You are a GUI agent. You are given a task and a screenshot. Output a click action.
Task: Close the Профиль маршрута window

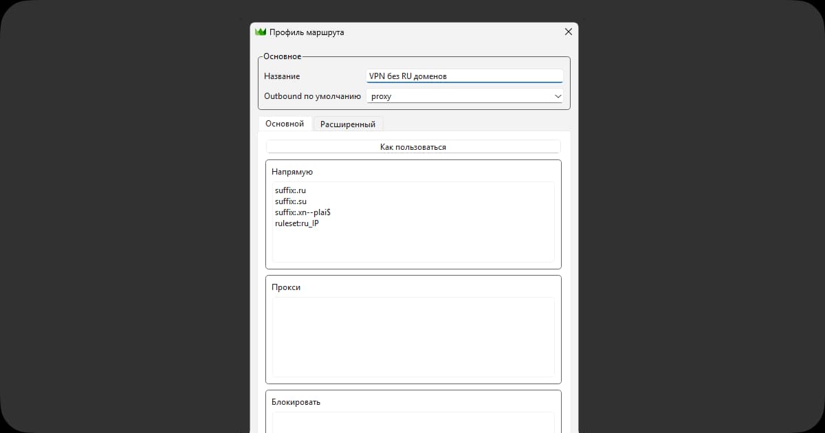[x=568, y=32]
